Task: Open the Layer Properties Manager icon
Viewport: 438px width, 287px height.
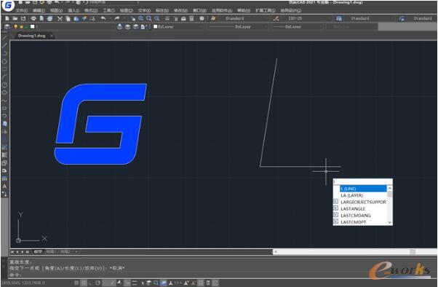Action: 7,27
